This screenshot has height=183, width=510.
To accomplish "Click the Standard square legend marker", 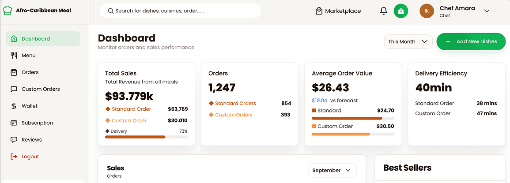I will [x=314, y=111].
